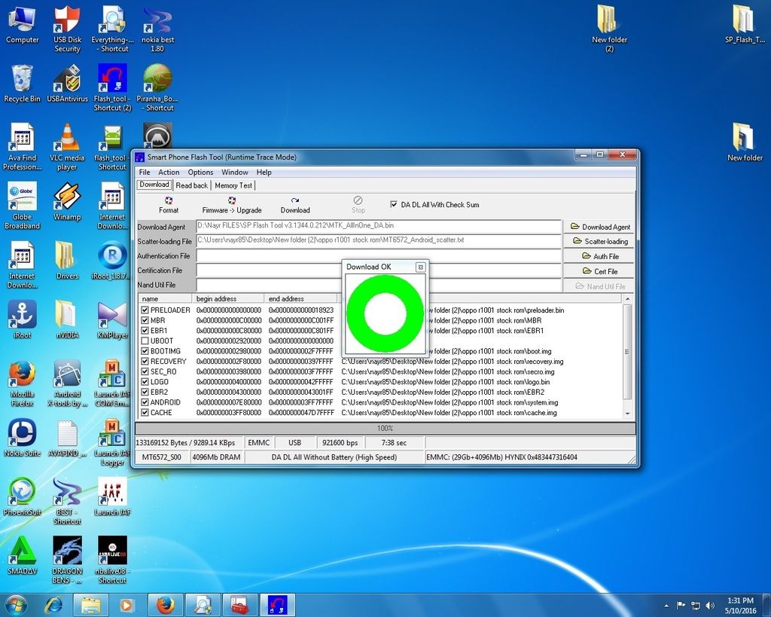Close the Download OK popup
The image size is (771, 617).
click(x=420, y=267)
